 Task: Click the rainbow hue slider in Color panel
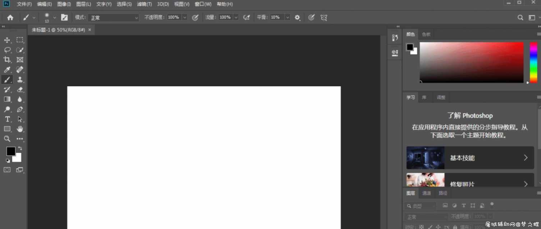533,63
